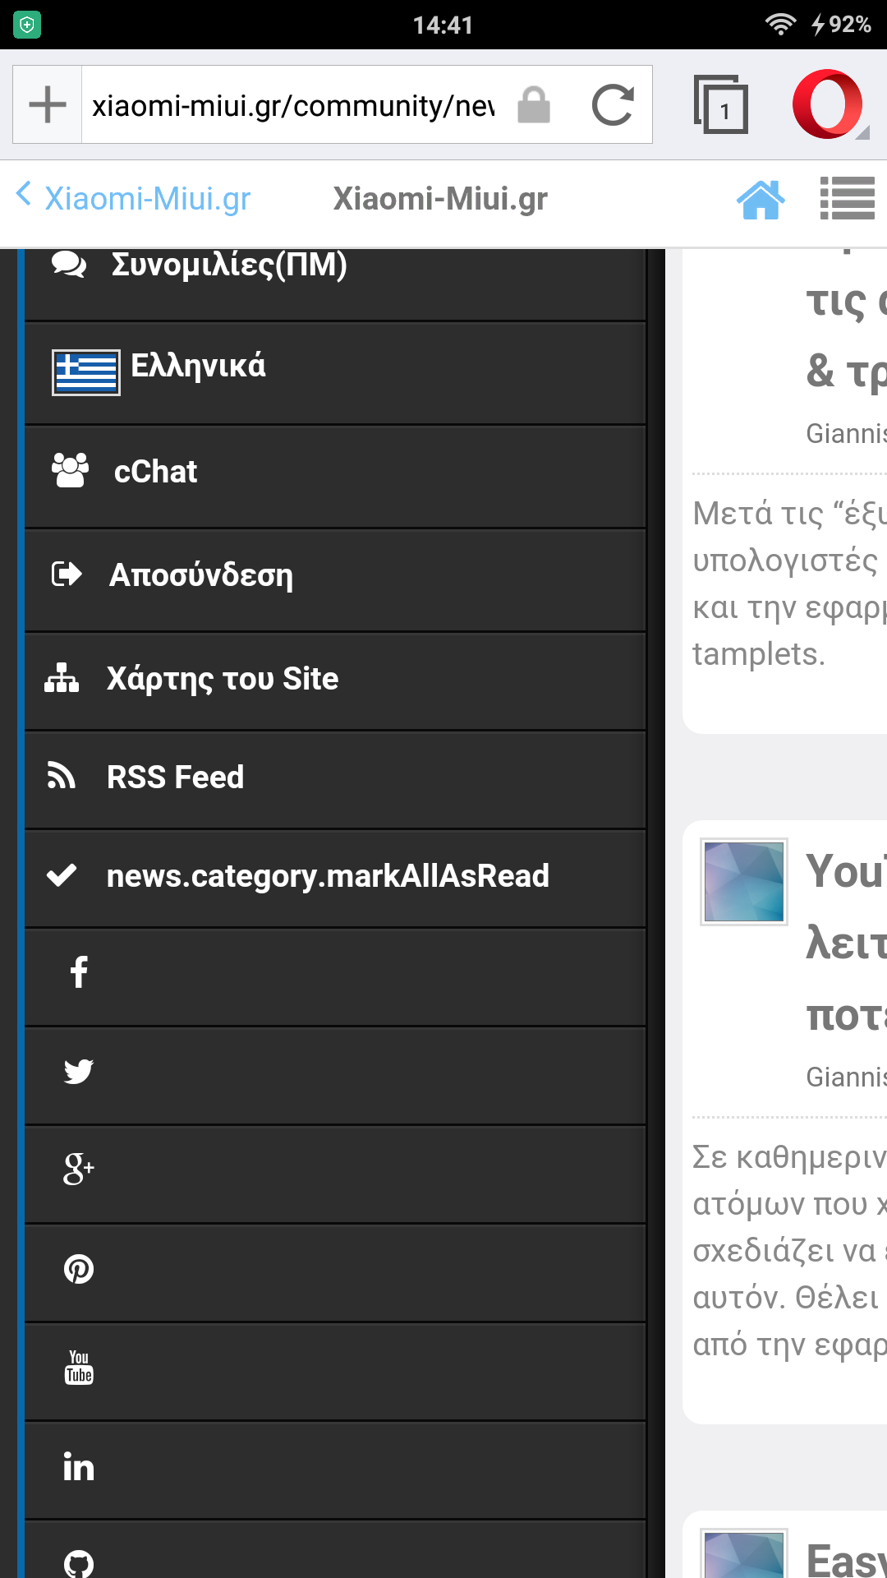The image size is (887, 1578).
Task: Open the Opera browser menu
Action: (829, 104)
